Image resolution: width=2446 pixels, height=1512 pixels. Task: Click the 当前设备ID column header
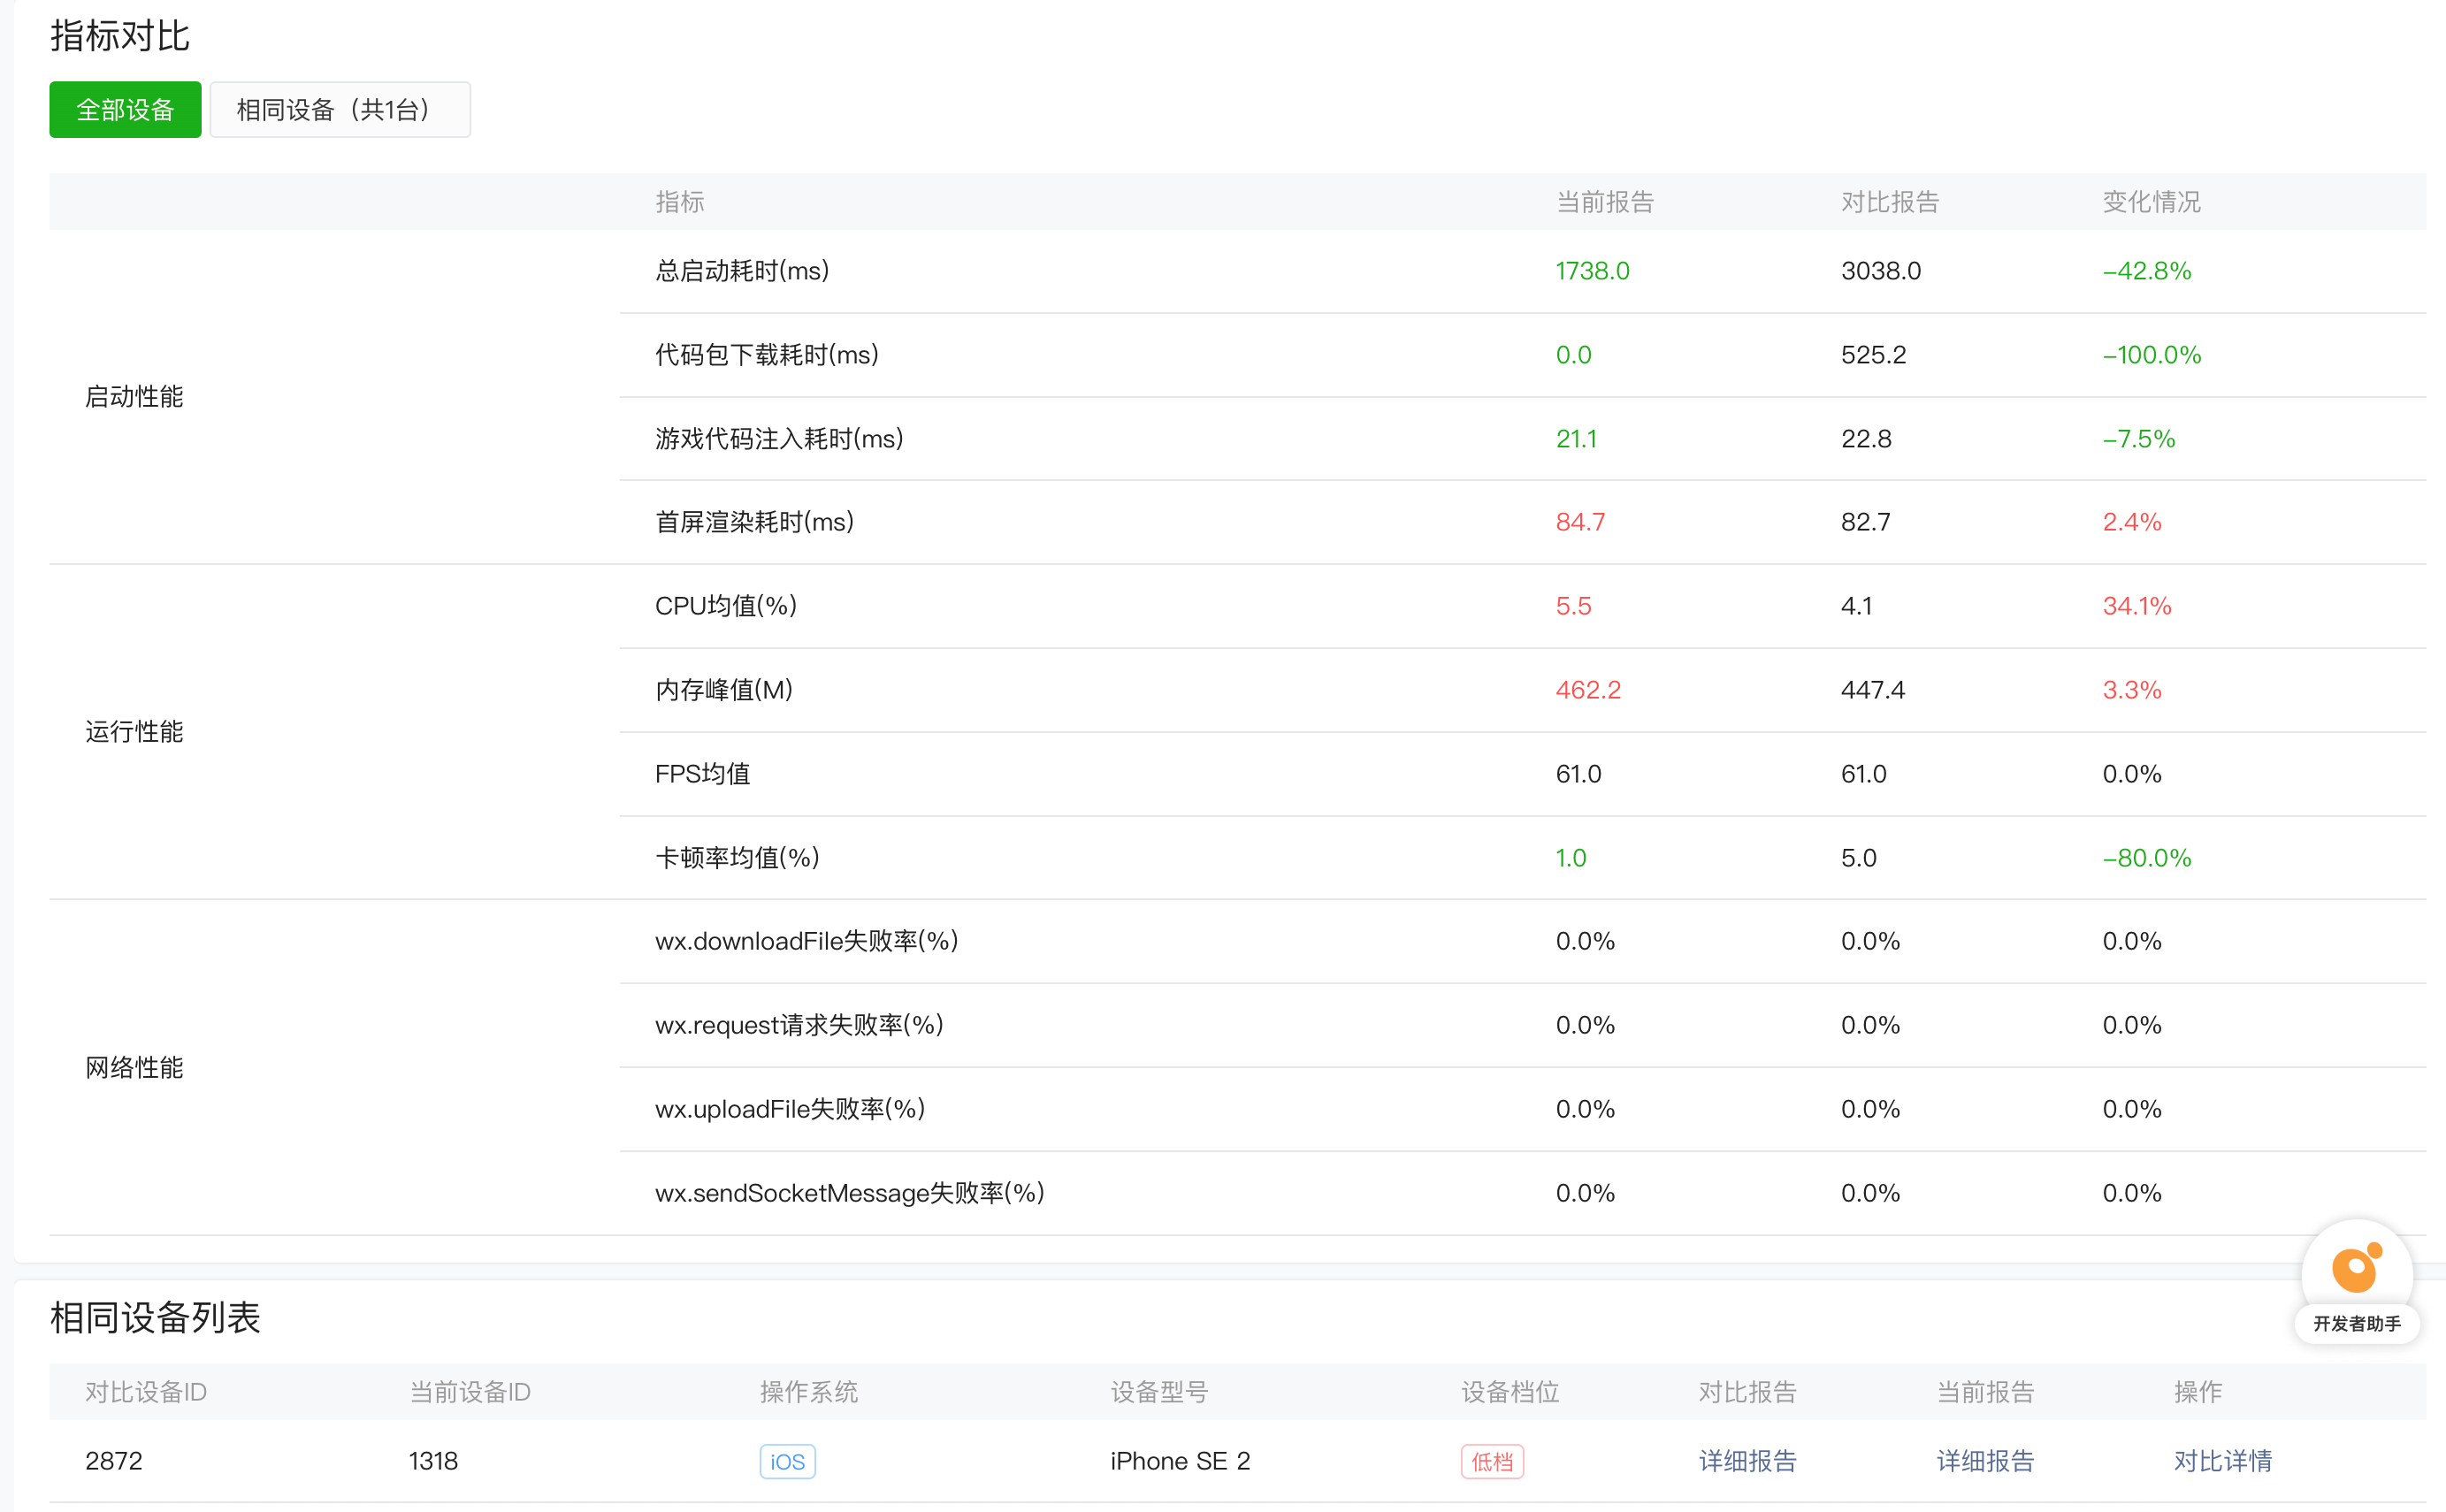tap(470, 1392)
